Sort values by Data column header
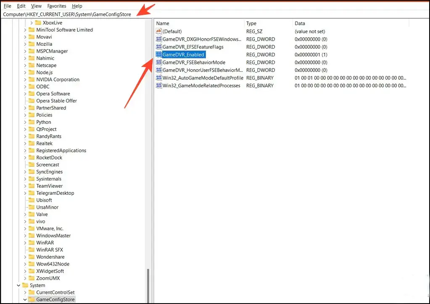The height and width of the screenshot is (304, 430). click(351, 23)
